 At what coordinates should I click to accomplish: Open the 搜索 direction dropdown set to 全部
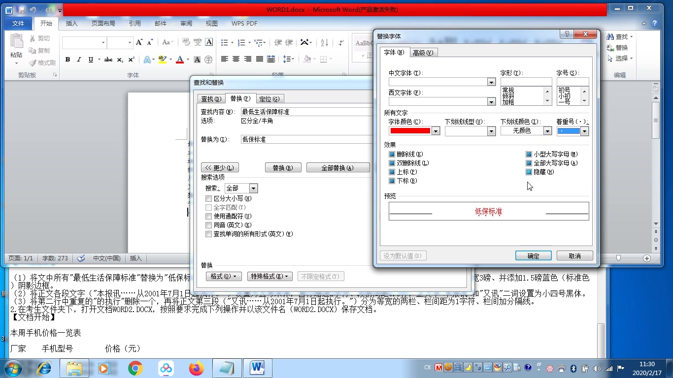point(253,188)
